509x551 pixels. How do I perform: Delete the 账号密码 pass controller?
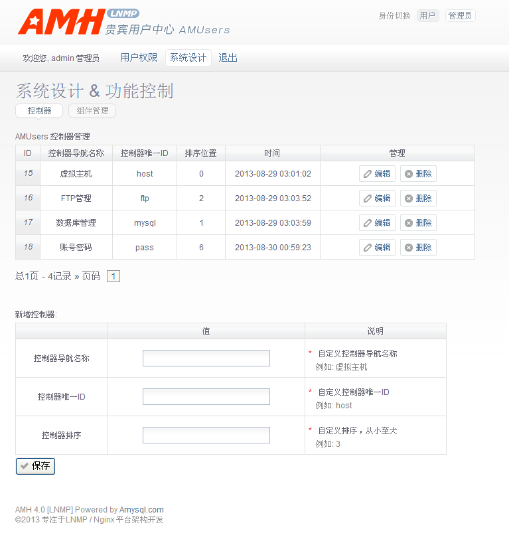418,248
